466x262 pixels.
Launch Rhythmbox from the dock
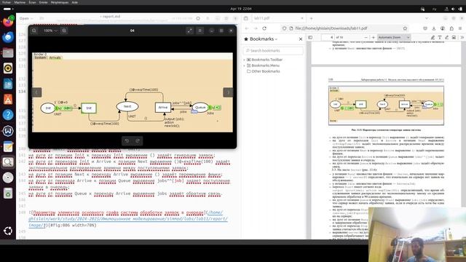8,68
